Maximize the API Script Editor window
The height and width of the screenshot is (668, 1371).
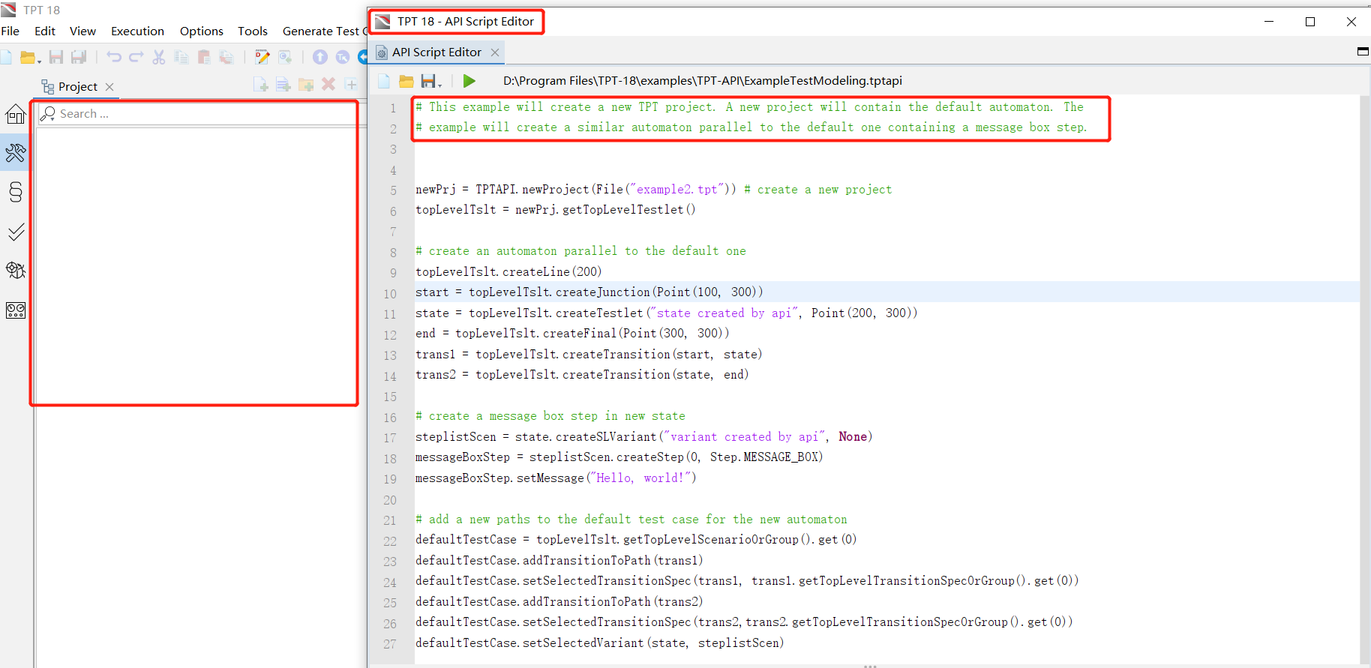coord(1310,22)
